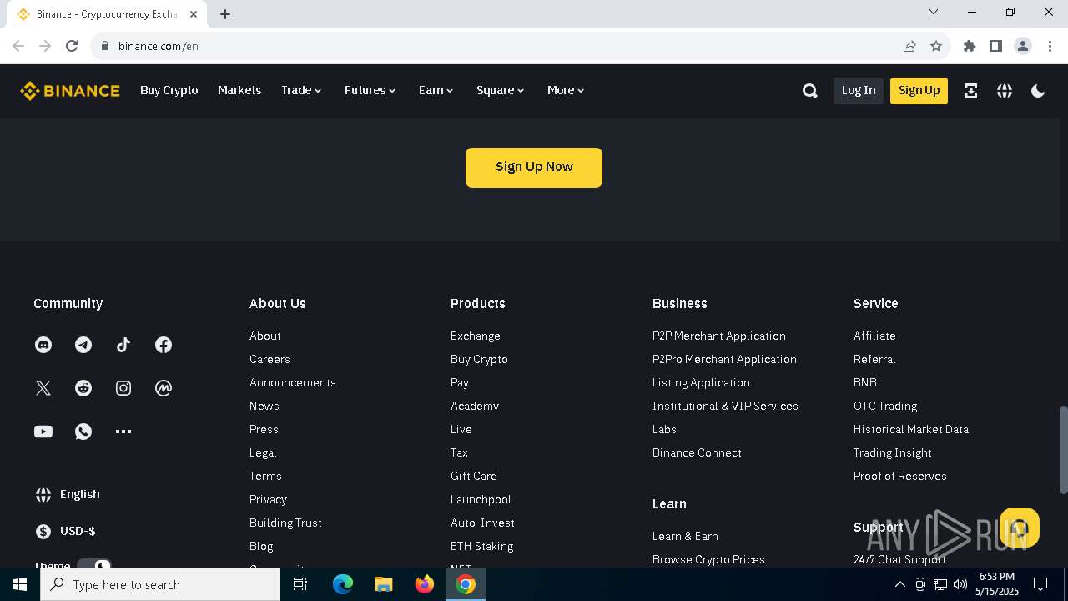Click the Windows taskbar search box
This screenshot has width=1068, height=601.
point(160,584)
